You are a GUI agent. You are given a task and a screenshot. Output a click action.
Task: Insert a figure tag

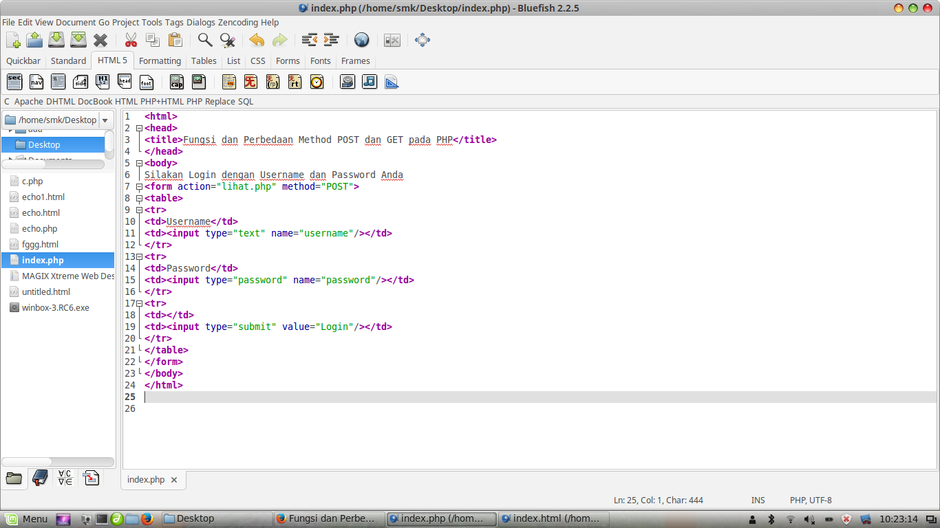click(199, 82)
